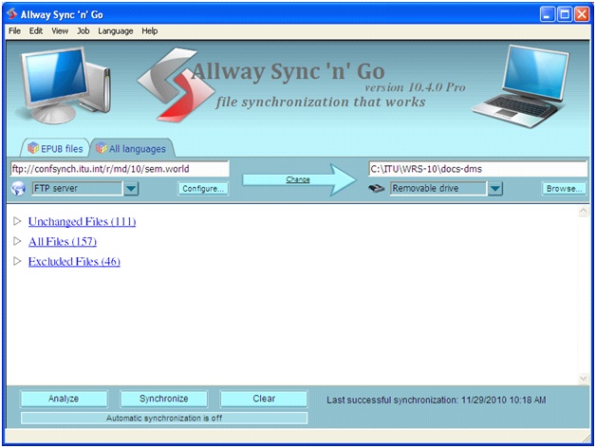Click the Configure... button

pos(203,188)
